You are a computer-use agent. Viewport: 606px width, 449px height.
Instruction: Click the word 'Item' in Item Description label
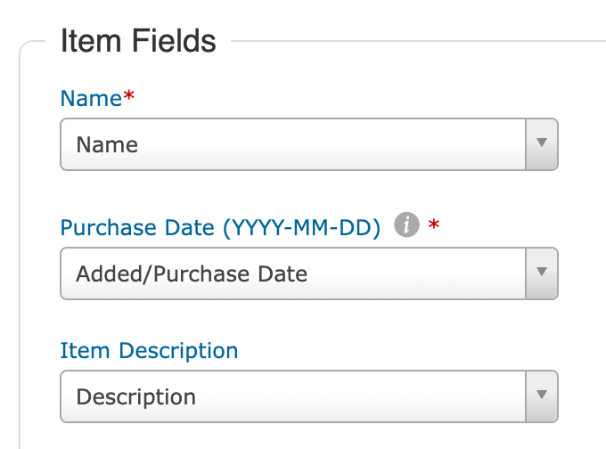78,350
